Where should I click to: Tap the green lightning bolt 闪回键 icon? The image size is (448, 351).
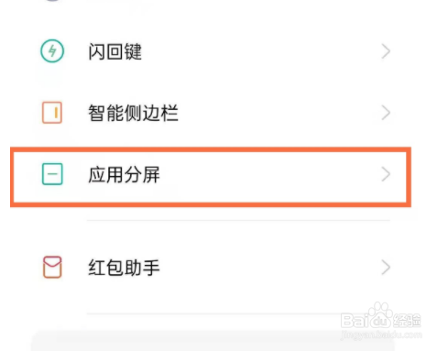point(52,51)
